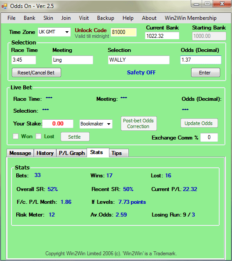Click the Enter button
Image resolution: width=232 pixels, height=261 pixels.
pyautogui.click(x=206, y=73)
